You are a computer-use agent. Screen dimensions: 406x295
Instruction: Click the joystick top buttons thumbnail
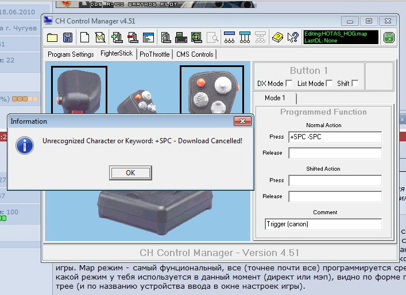point(212,89)
